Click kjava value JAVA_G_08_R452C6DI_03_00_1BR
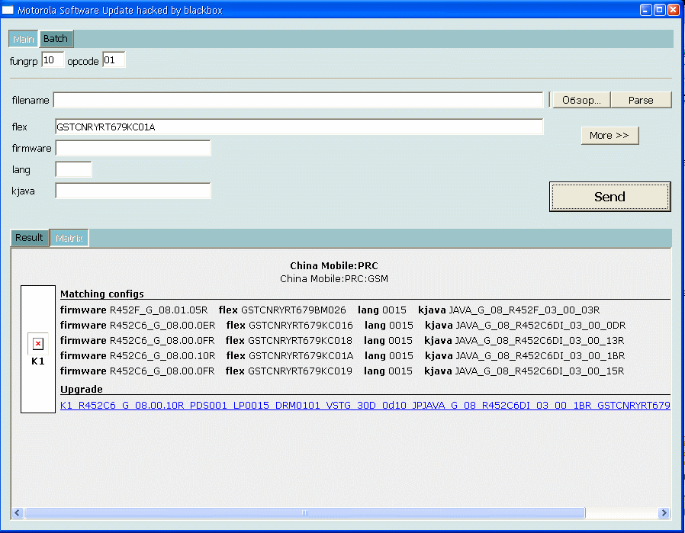Image resolution: width=685 pixels, height=533 pixels. (540, 356)
